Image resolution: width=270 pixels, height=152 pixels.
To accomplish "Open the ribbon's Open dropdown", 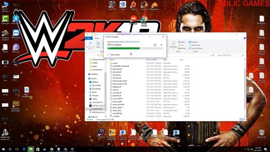I will click(182, 42).
